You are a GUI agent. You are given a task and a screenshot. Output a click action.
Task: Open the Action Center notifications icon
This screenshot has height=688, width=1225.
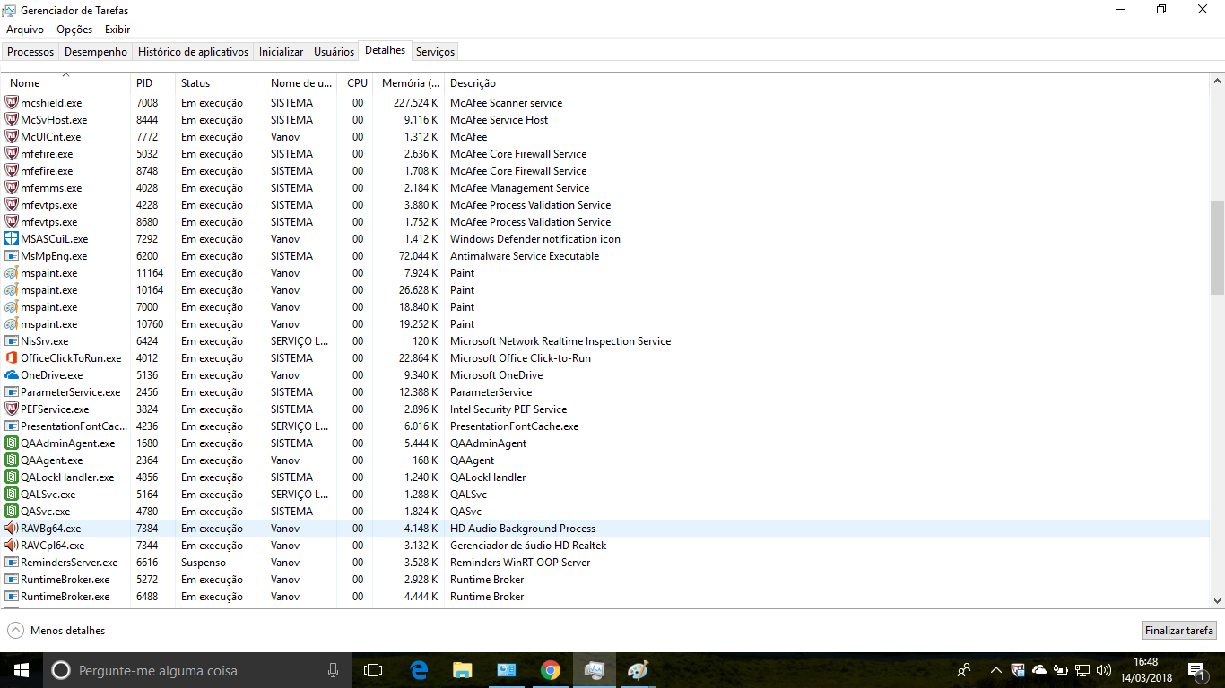(1196, 670)
